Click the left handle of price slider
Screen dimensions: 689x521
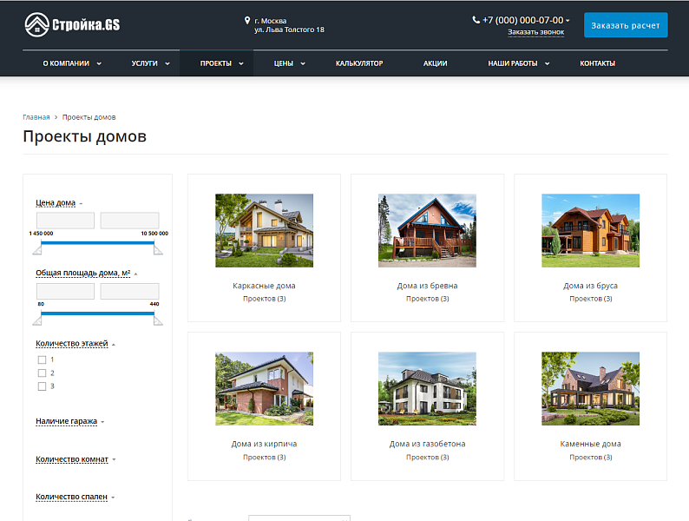[37, 250]
